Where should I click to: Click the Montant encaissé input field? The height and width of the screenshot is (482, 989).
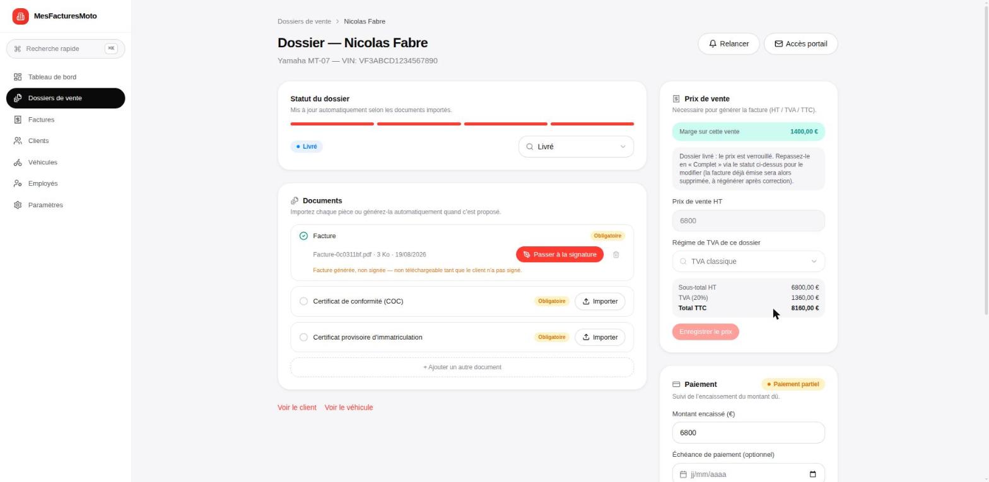click(748, 433)
